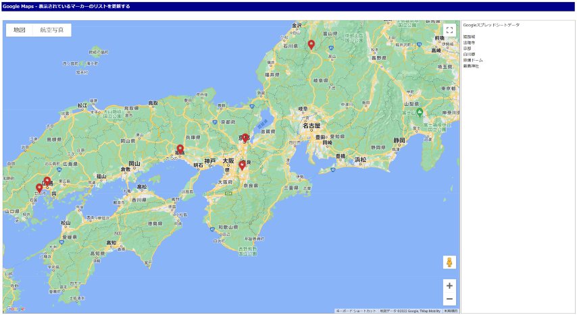Click the 金沢 city label on map
Viewport: 577px width, 315px height.
pyautogui.click(x=297, y=26)
